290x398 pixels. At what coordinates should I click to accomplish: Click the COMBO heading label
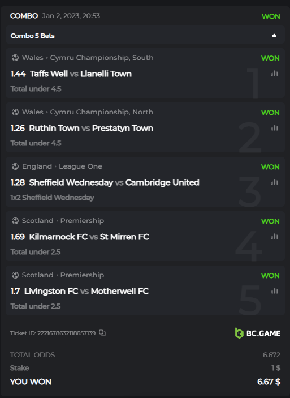(24, 16)
